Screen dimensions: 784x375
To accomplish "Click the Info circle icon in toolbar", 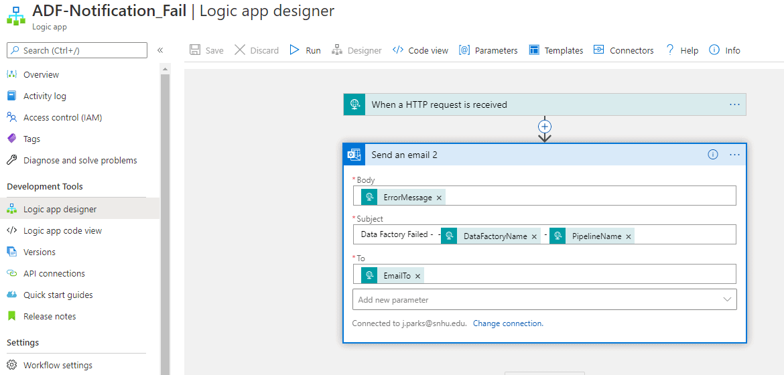I will (x=714, y=50).
